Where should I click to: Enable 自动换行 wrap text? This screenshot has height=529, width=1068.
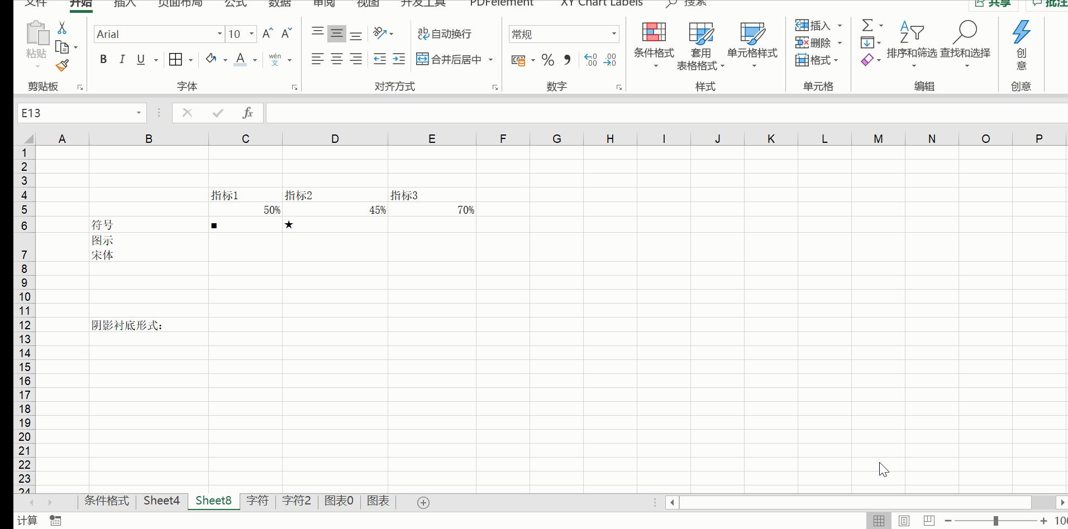pyautogui.click(x=445, y=33)
